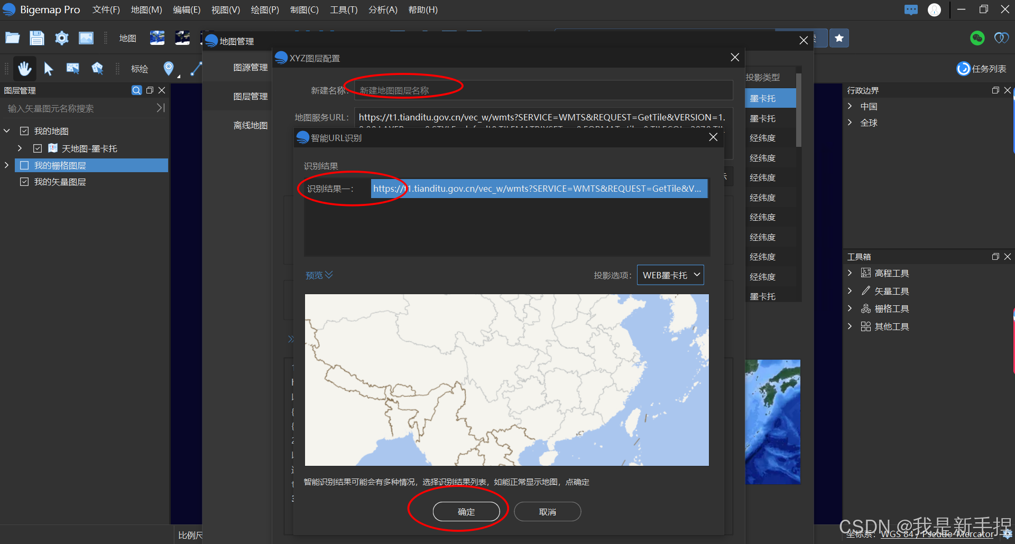This screenshot has width=1015, height=544.
Task: Expand the 全球 boundary node
Action: tap(850, 123)
